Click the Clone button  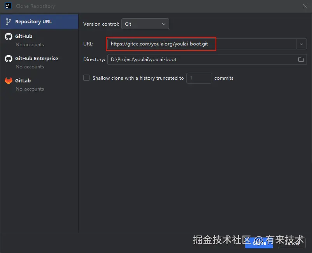coord(259,243)
